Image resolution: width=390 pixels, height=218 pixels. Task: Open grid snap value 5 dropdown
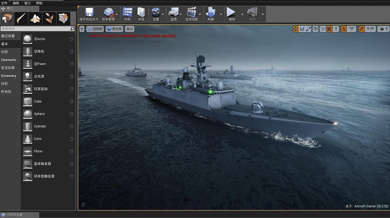336,29
